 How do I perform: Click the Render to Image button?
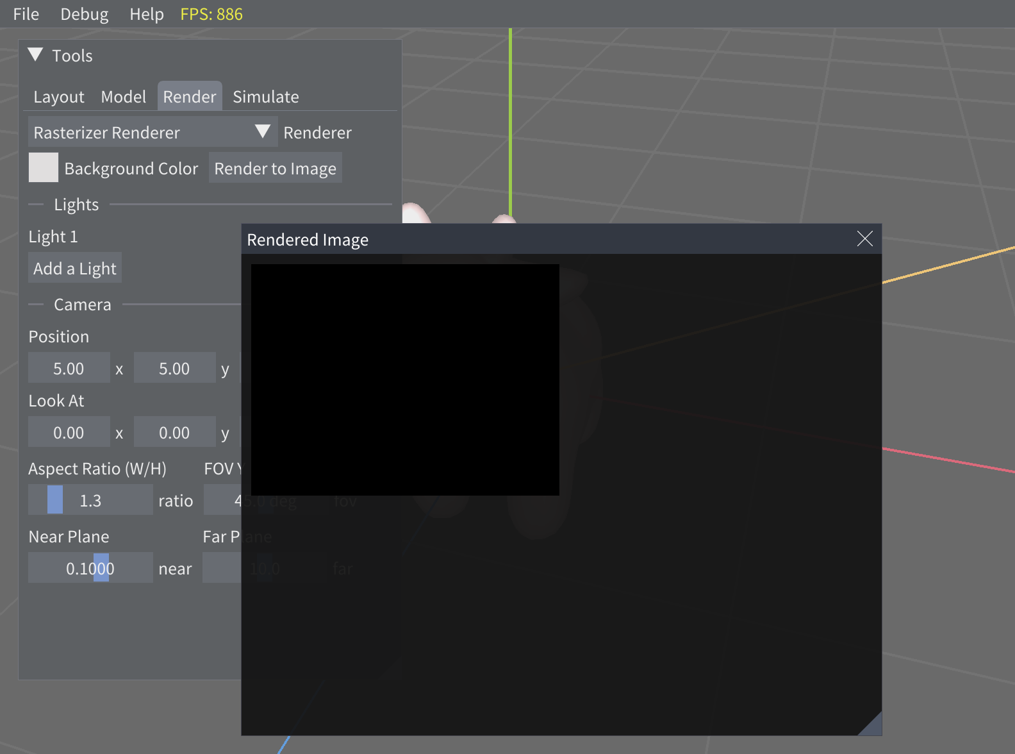coord(275,169)
